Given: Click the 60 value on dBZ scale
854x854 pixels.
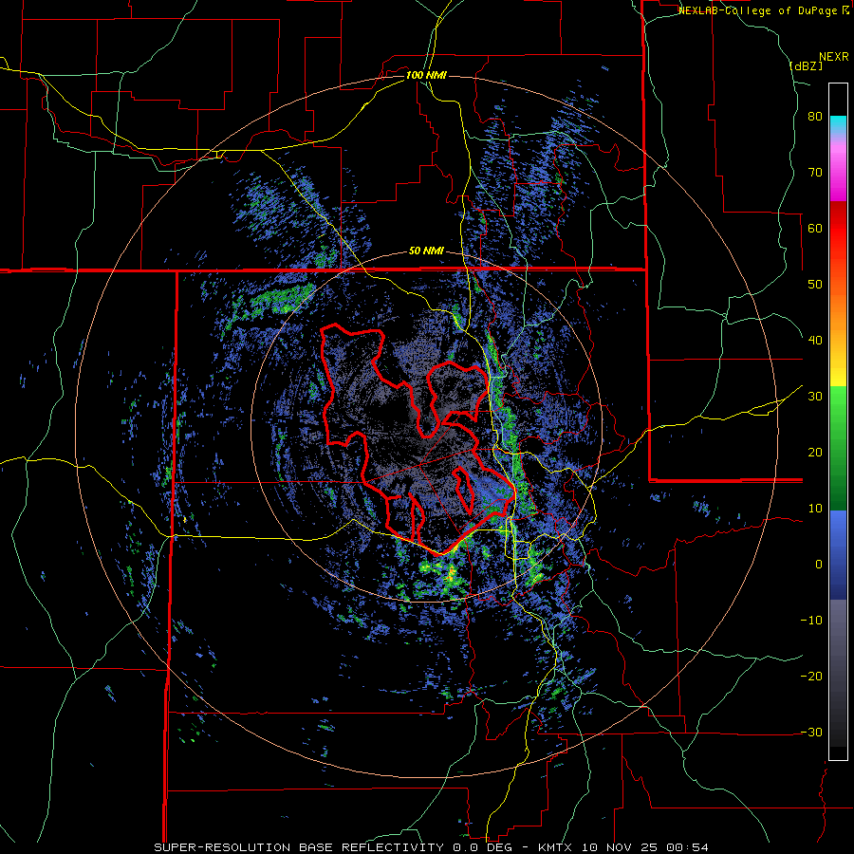Looking at the screenshot, I should 815,228.
